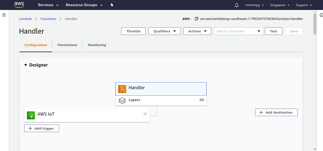The image size is (323, 151).
Task: Copy the function ARN with the copy icon
Action: click(x=197, y=19)
